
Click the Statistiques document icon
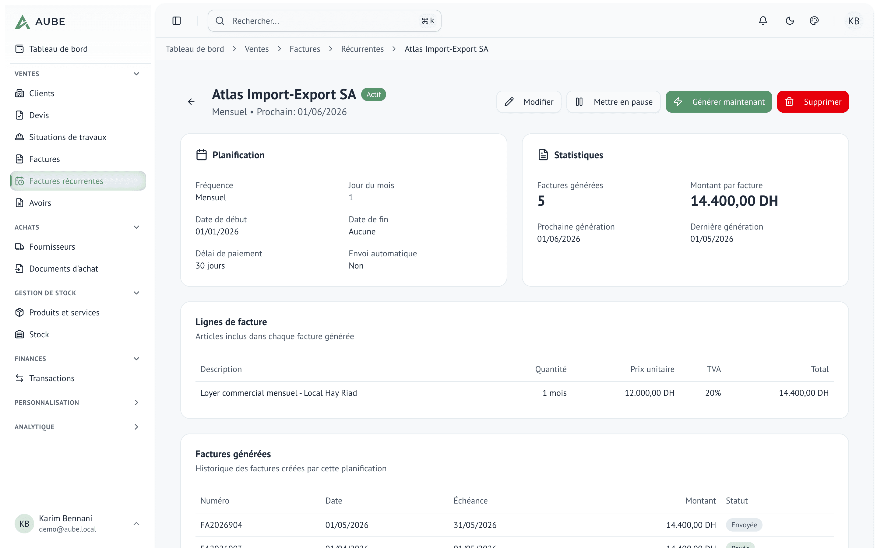coord(543,155)
